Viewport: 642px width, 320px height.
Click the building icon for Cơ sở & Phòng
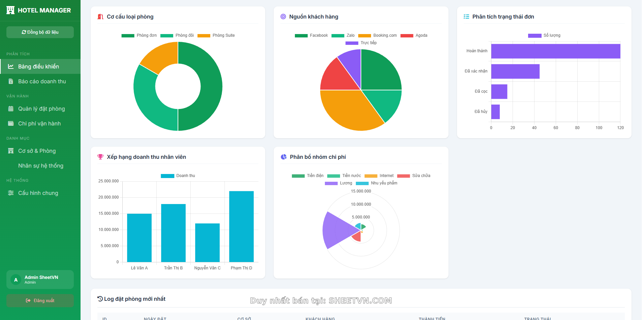[11, 151]
